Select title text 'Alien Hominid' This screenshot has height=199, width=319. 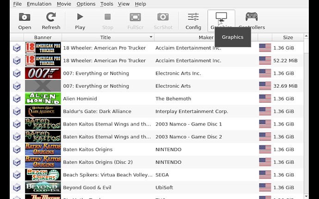pyautogui.click(x=80, y=99)
